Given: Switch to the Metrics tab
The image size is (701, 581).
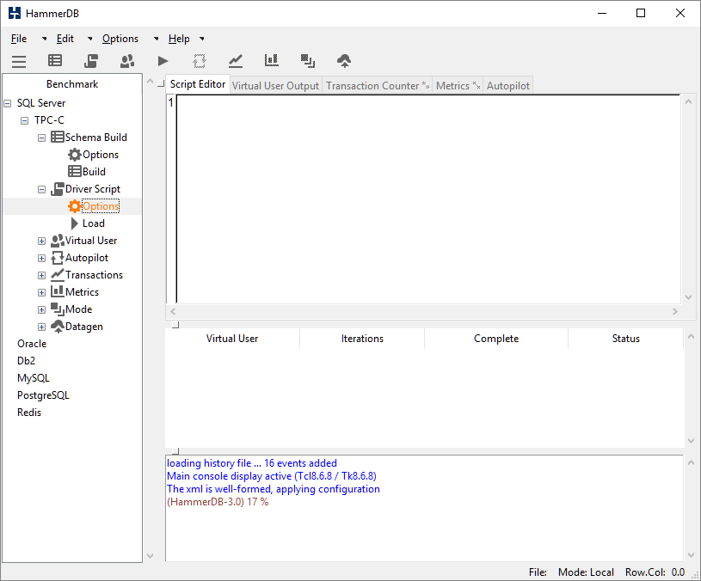Looking at the screenshot, I should (x=458, y=86).
